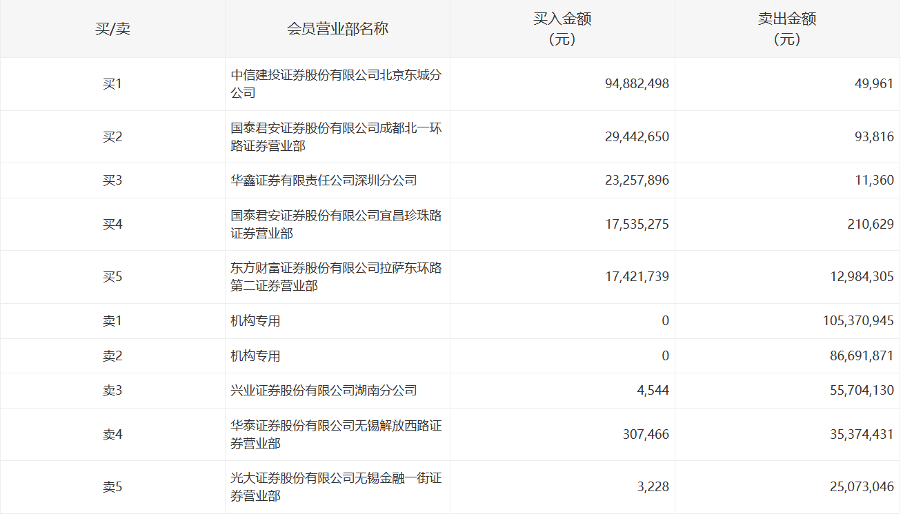Screen dimensions: 903x516
Task: Click the 卖出金额(元) column header
Action: pos(787,29)
